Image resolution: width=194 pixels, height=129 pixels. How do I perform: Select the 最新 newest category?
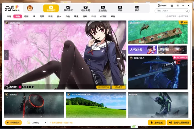[26, 16]
